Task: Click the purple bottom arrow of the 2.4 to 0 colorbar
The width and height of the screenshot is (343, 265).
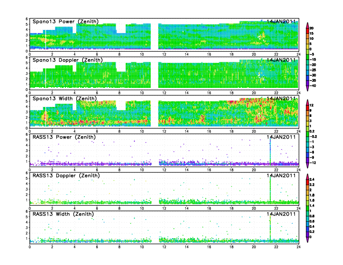Action: point(307,239)
